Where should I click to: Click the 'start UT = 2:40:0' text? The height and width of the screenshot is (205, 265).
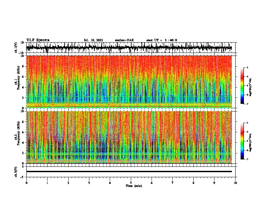(162, 40)
